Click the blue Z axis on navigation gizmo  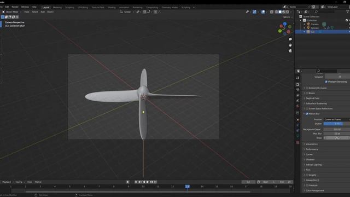coord(285,24)
